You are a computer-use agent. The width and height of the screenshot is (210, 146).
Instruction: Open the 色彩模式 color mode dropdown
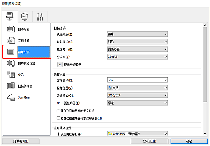(137, 41)
